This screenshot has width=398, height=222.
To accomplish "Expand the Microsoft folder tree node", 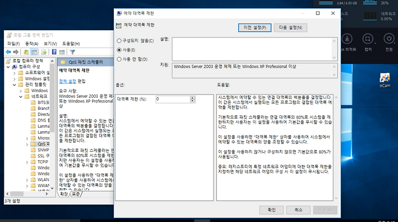I will 27,138.
